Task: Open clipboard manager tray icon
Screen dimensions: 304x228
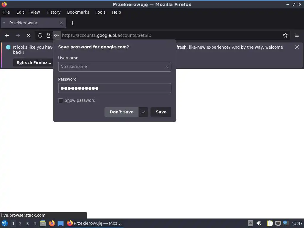Action: (x=270, y=223)
